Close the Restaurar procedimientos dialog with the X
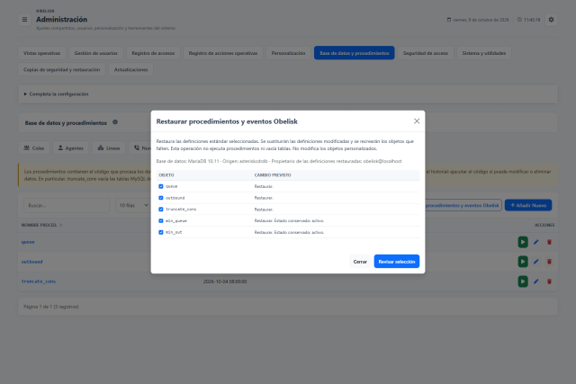 [417, 121]
